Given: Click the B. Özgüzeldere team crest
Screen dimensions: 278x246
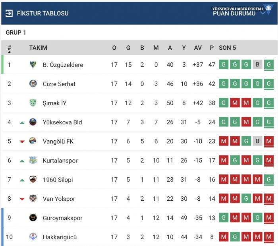Looking at the screenshot, I should point(33,64).
